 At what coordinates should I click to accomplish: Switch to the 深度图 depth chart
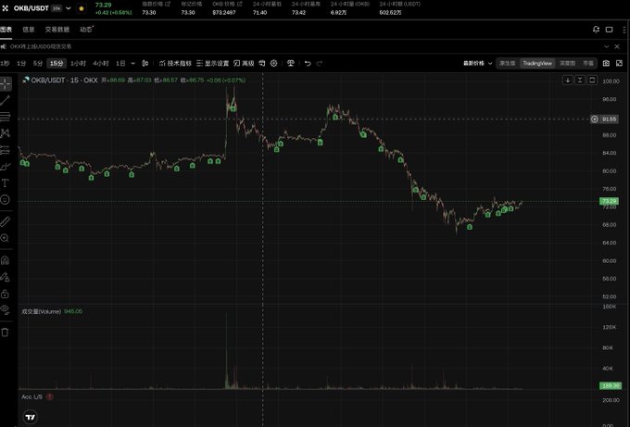point(567,64)
